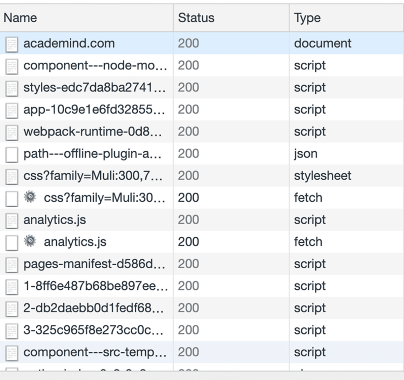This screenshot has height=380, width=404.
Task: Click the document icon beside academind.com
Action: [12, 43]
